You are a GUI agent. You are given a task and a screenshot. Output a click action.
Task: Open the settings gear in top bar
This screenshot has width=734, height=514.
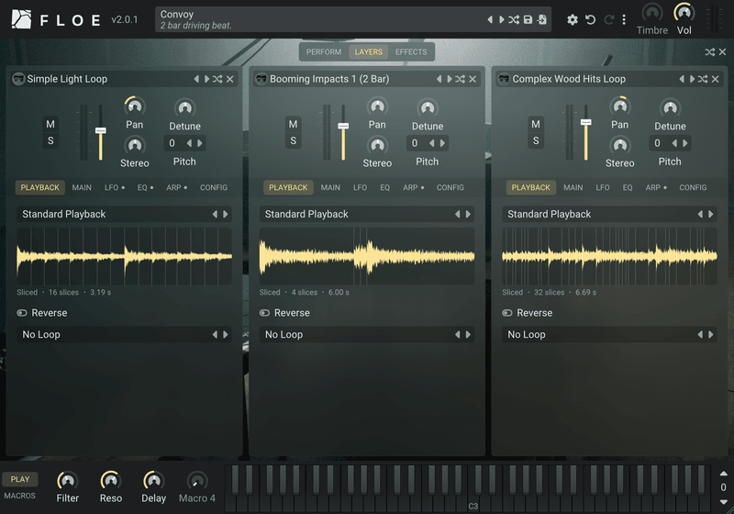572,19
